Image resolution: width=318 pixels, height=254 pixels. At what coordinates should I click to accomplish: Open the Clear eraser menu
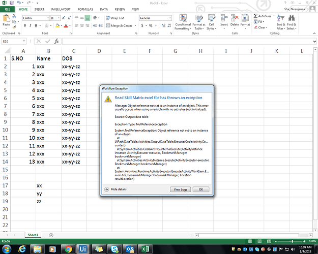(x=261, y=27)
